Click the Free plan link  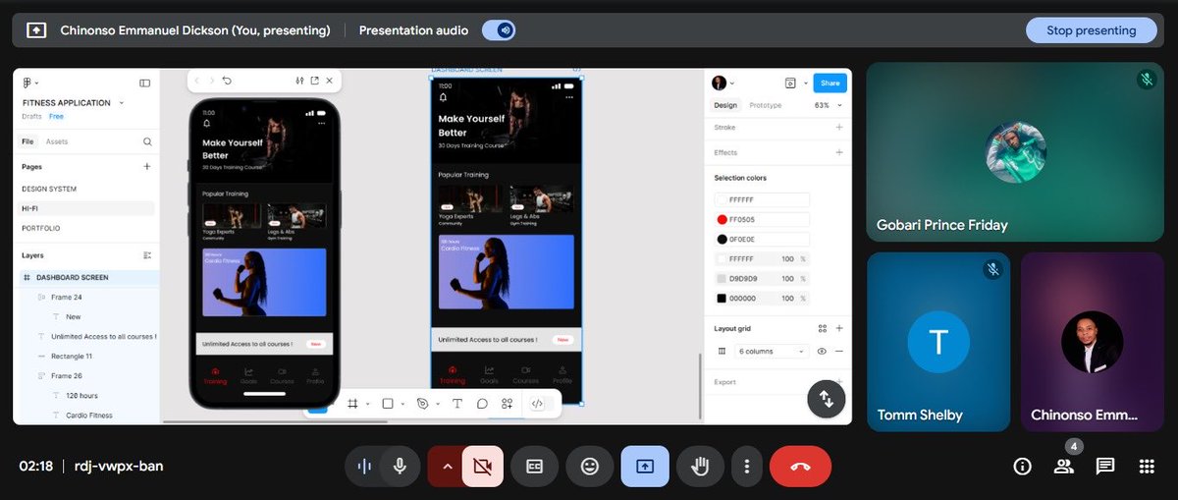(56, 116)
